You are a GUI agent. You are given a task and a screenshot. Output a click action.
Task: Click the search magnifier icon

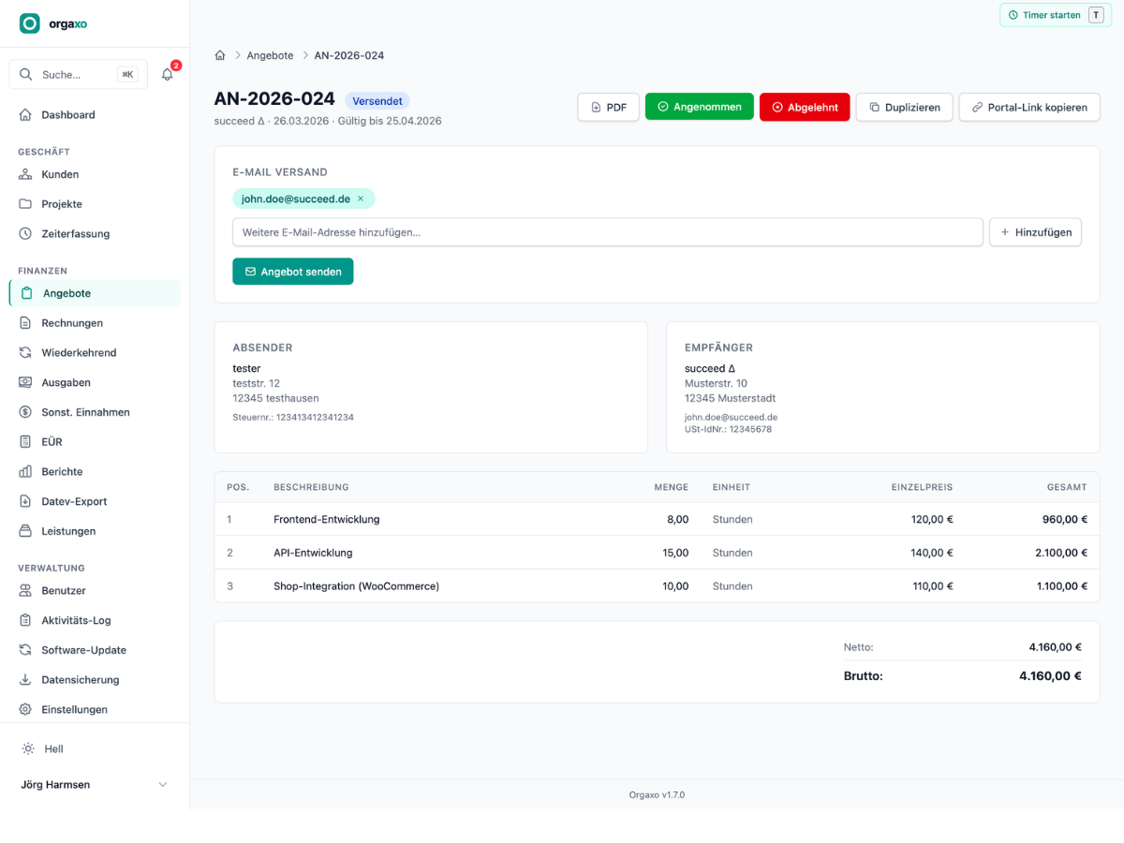[24, 74]
